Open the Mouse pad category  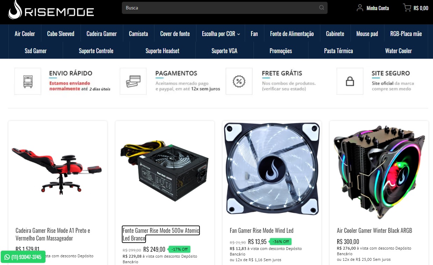coord(367,34)
